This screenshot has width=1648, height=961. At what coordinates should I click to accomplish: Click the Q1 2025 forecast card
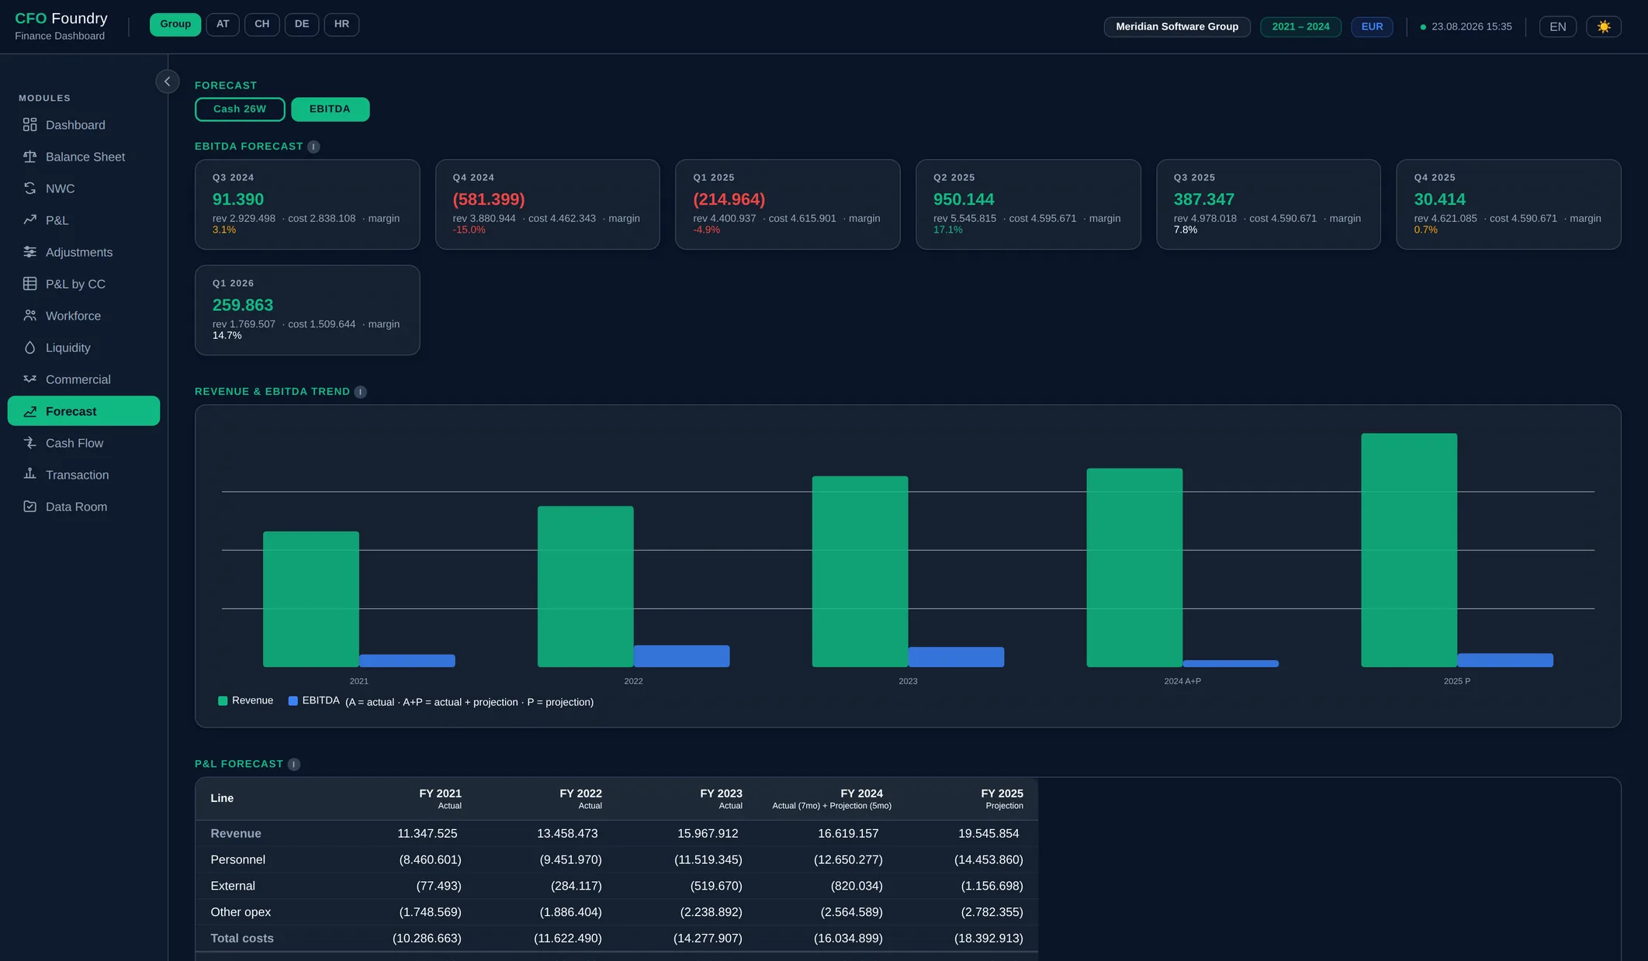(788, 205)
